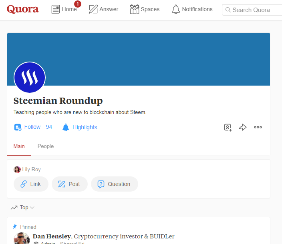282x244 pixels.
Task: Click the Steemian Roundup title
Action: pos(58,100)
